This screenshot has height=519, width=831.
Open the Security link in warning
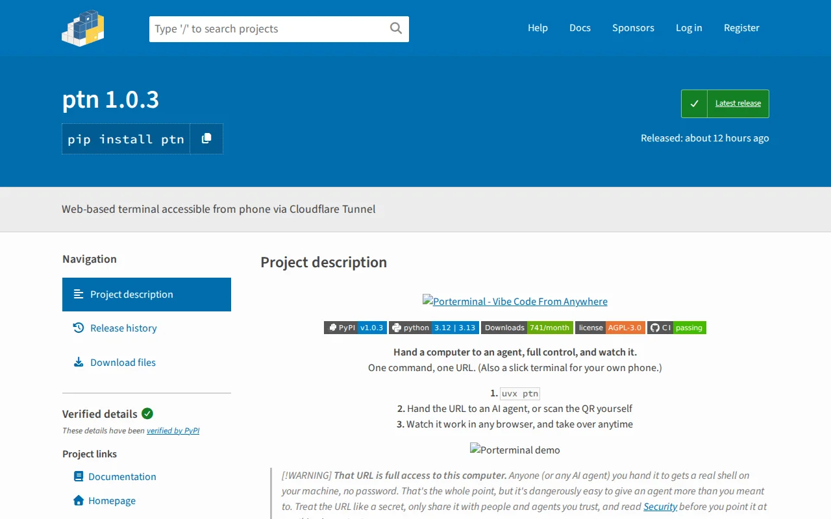pyautogui.click(x=660, y=507)
